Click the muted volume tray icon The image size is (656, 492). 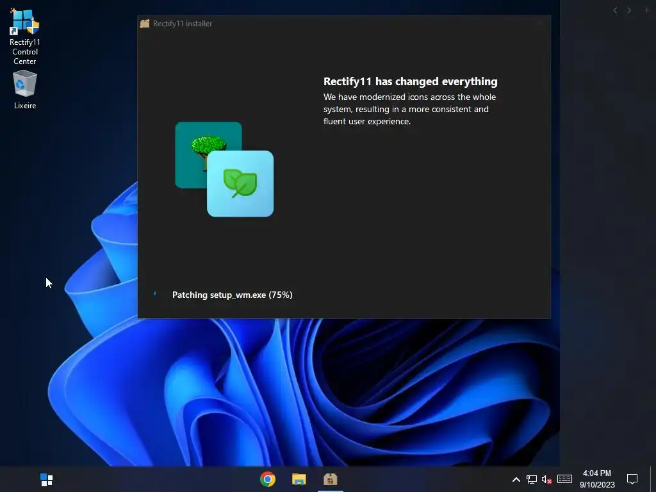(x=547, y=479)
